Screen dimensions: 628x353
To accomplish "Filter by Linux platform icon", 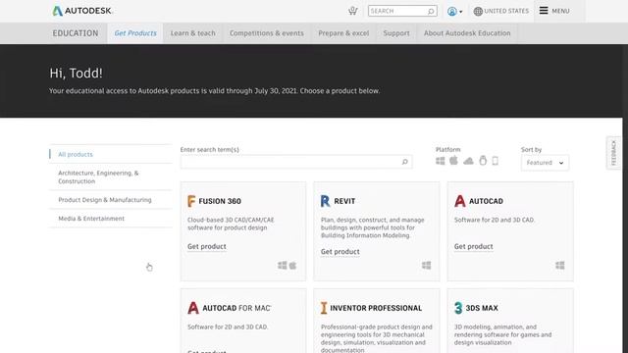I will [x=483, y=161].
